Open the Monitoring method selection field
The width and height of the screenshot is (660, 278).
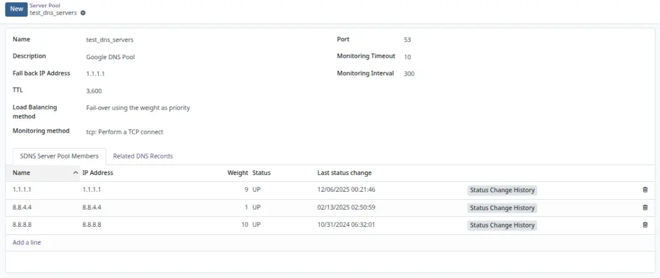pos(125,132)
